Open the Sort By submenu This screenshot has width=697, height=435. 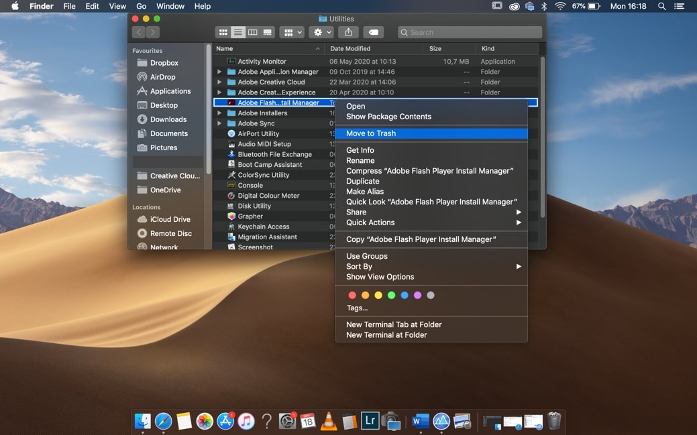[x=431, y=267]
